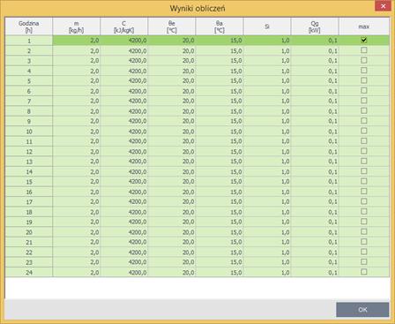Select the θe cell in row 22
The width and height of the screenshot is (395, 324).
click(172, 252)
